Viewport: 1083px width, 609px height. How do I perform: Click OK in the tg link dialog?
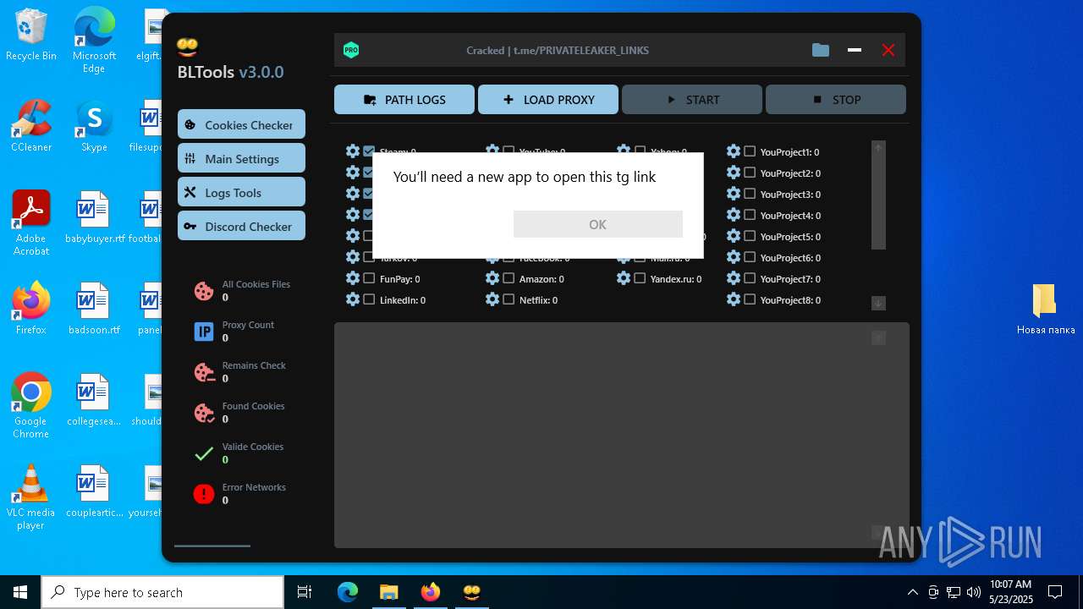[x=597, y=224]
